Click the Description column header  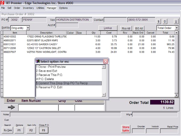point(46,33)
